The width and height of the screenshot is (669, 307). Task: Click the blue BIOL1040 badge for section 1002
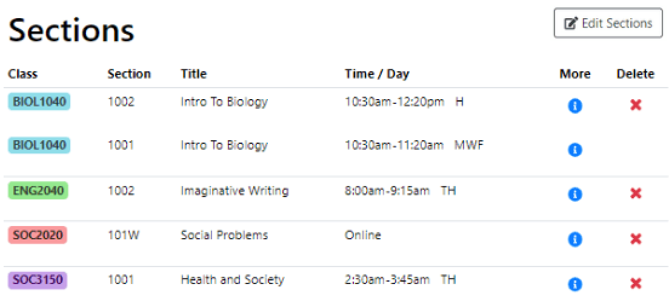pos(39,102)
